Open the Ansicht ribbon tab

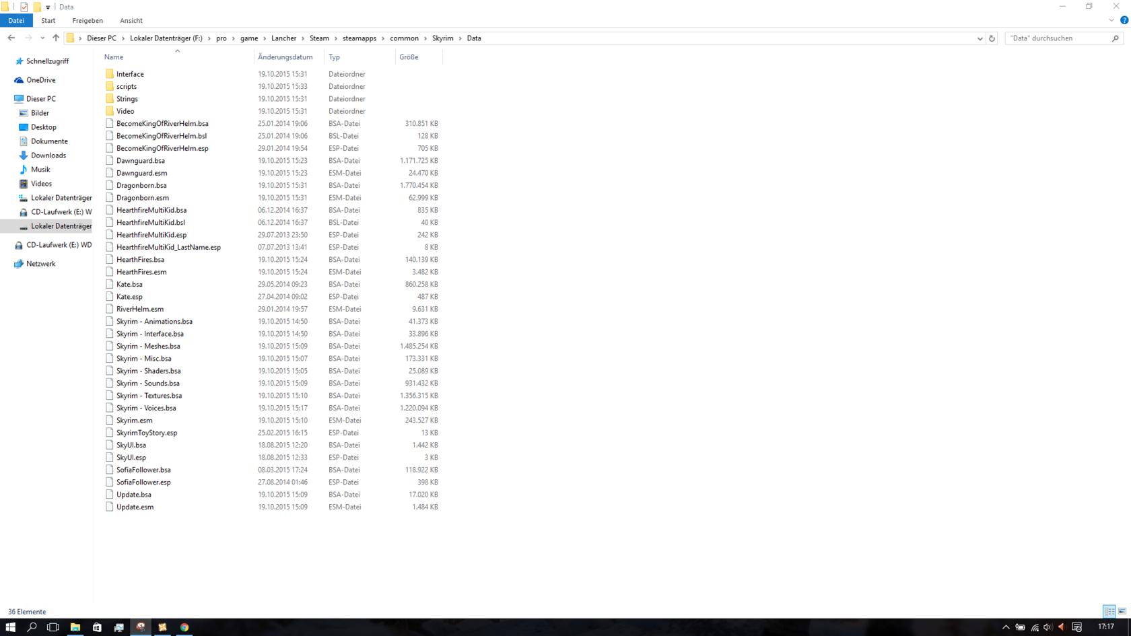click(131, 20)
